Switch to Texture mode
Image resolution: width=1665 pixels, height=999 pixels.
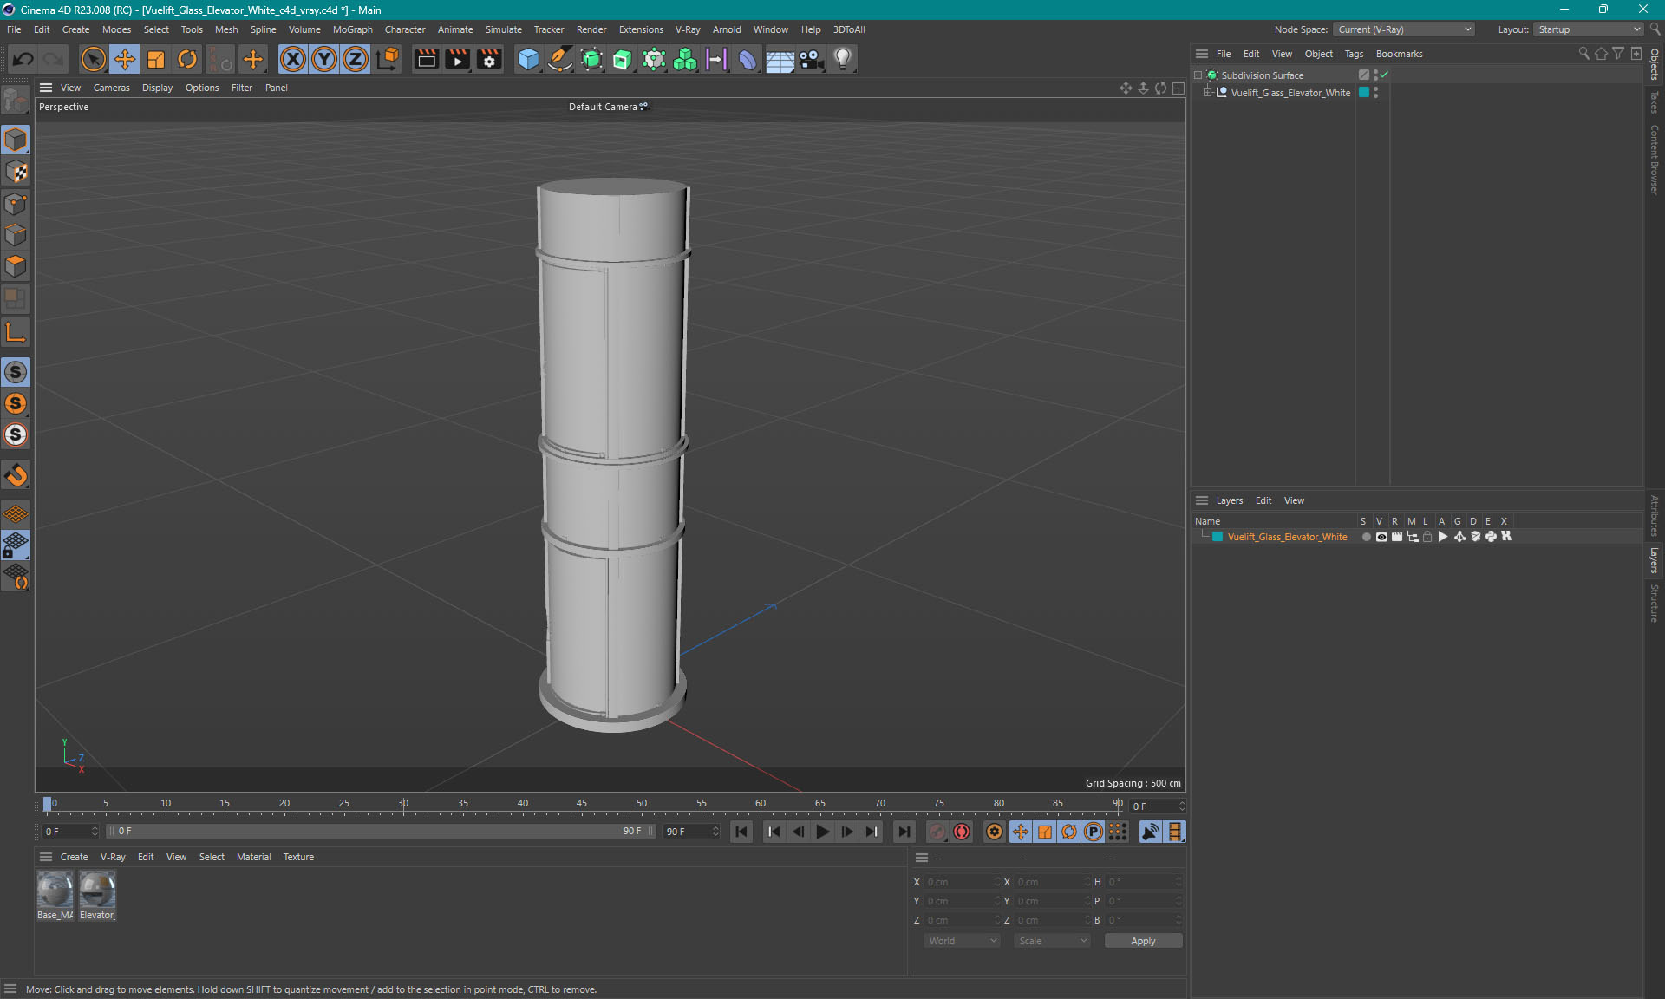coord(16,172)
